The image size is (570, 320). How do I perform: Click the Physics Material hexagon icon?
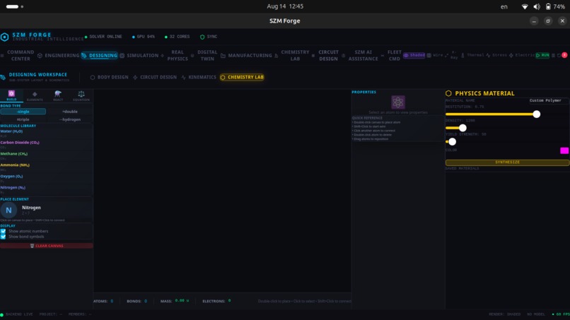448,93
